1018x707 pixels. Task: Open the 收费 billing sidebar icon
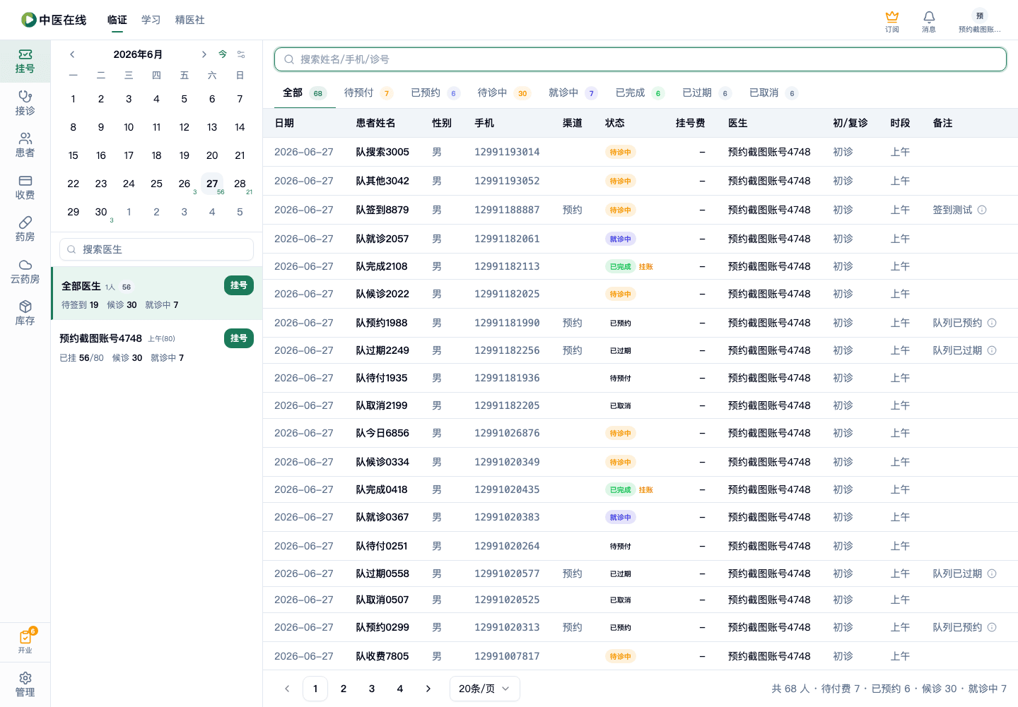click(25, 187)
